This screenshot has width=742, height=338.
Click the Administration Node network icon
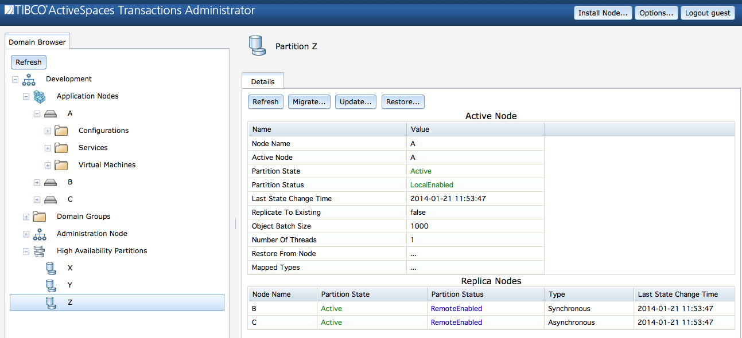39,234
